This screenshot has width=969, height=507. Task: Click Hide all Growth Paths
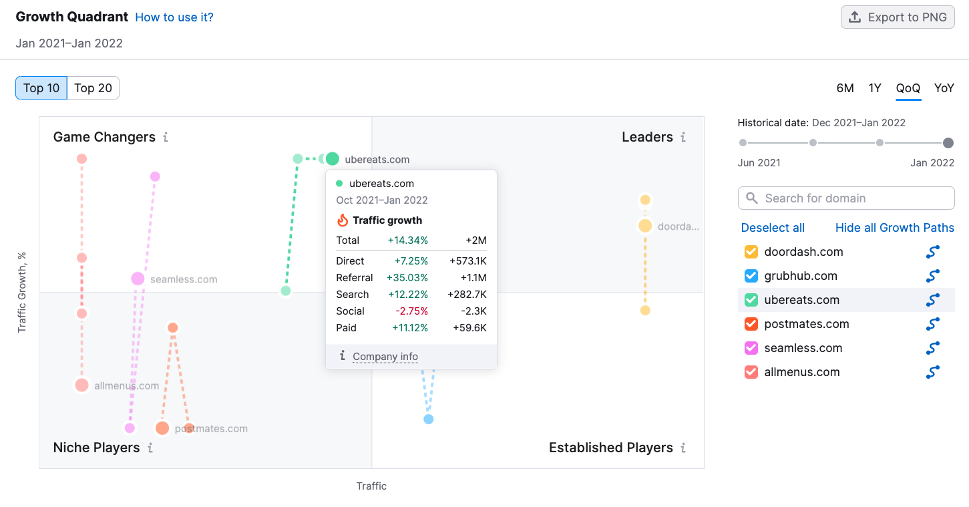point(895,228)
